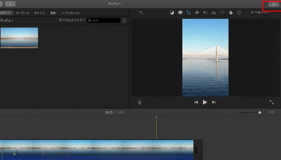Open the noise reduction equalizer icon
Image resolution: width=281 pixels, height=160 pixels.
coord(214,13)
